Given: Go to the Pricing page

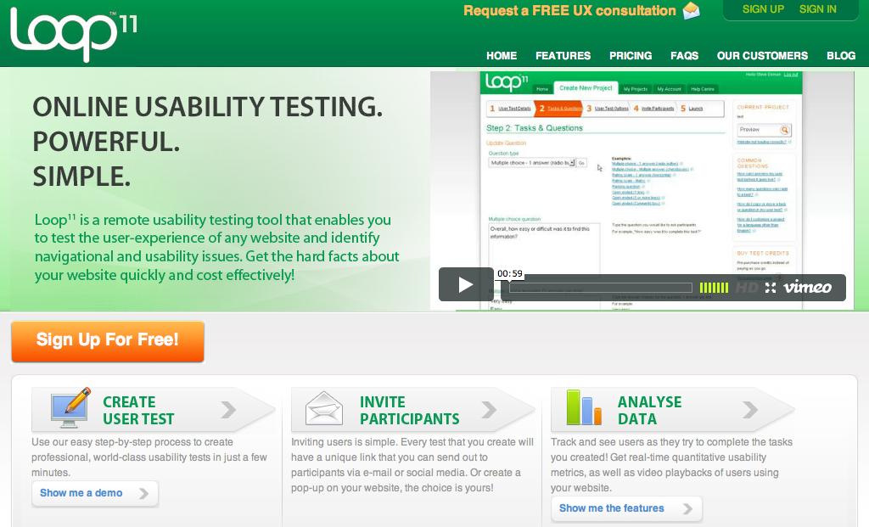Looking at the screenshot, I should [631, 55].
